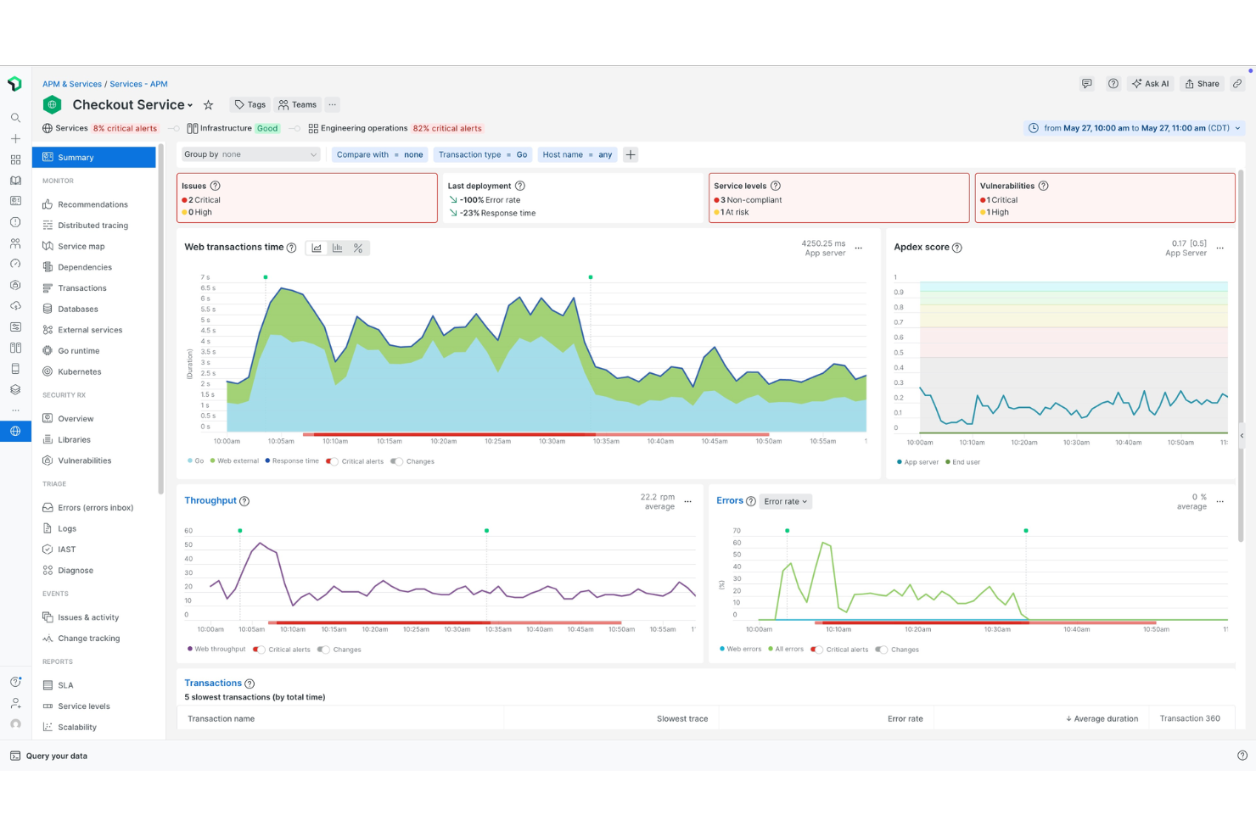This screenshot has height=837, width=1256.
Task: Disable Critical alerts on the Errors chart
Action: [816, 650]
